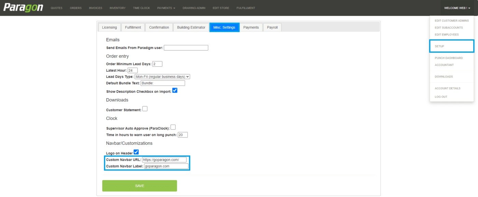This screenshot has width=478, height=197.
Task: Open the Inventory page
Action: pos(117,8)
